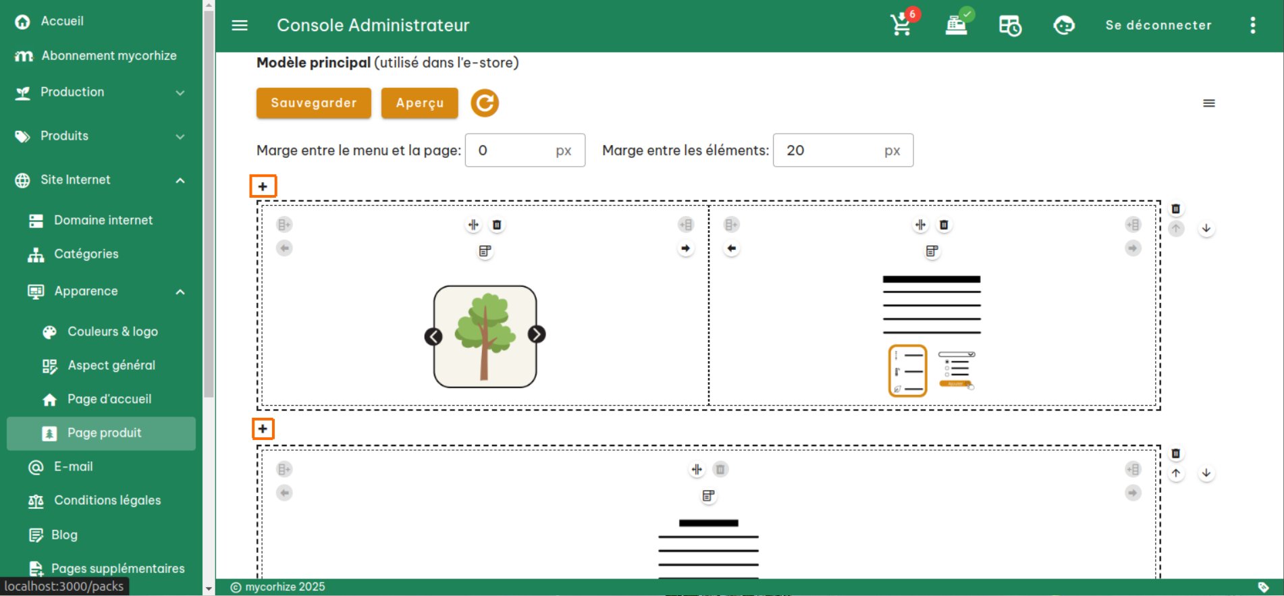Expand the Production menu chevron

click(180, 92)
